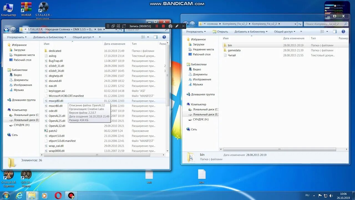
Task: Click the Bandicam window-select mode icon
Action: click(x=113, y=26)
